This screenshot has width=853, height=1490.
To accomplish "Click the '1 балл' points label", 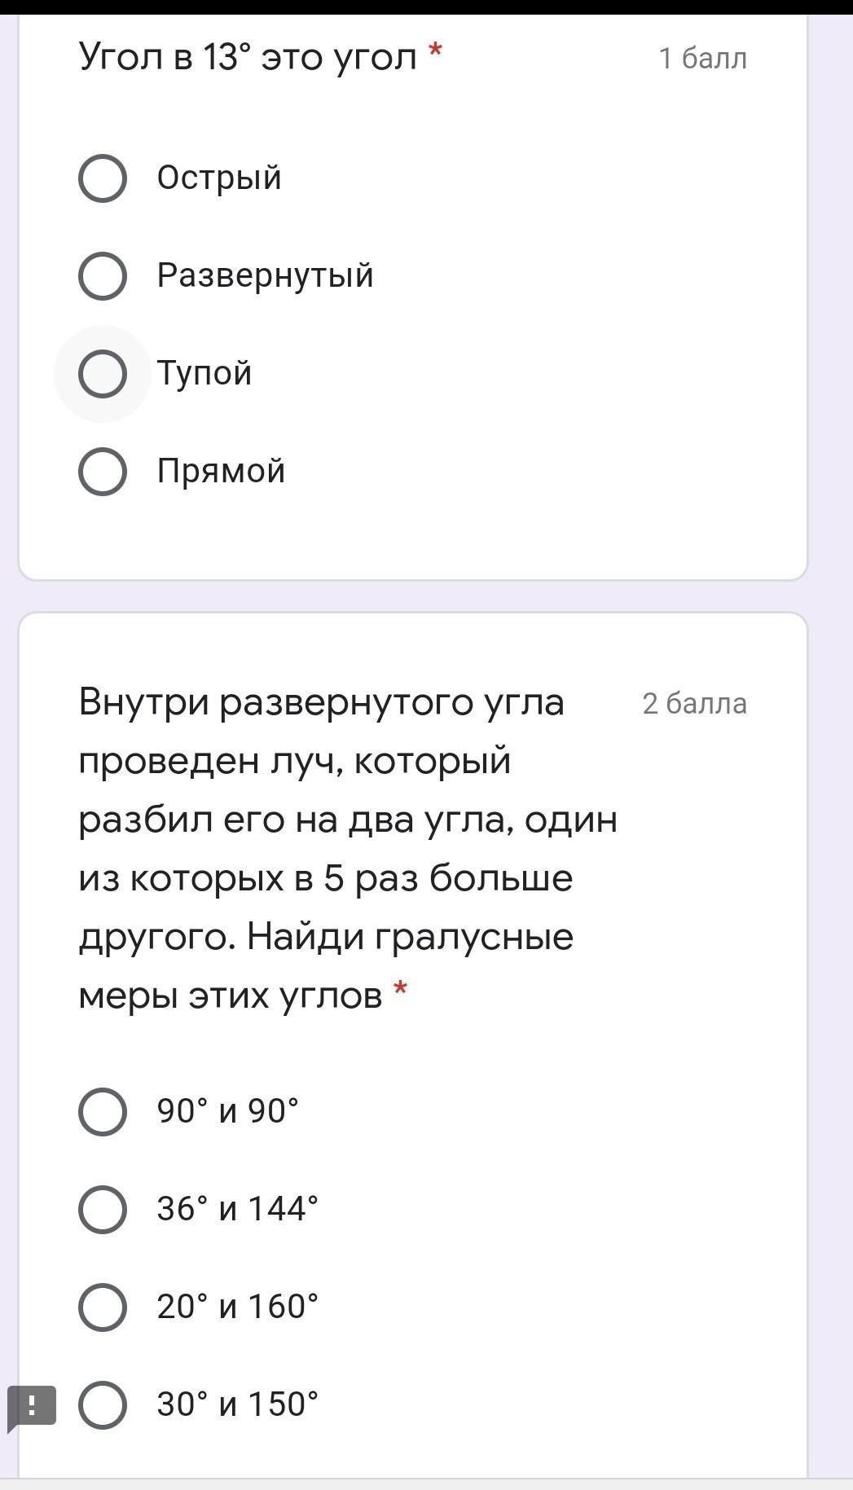I will (x=702, y=59).
